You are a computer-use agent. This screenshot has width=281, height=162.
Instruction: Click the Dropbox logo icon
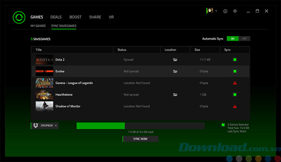tap(36, 126)
